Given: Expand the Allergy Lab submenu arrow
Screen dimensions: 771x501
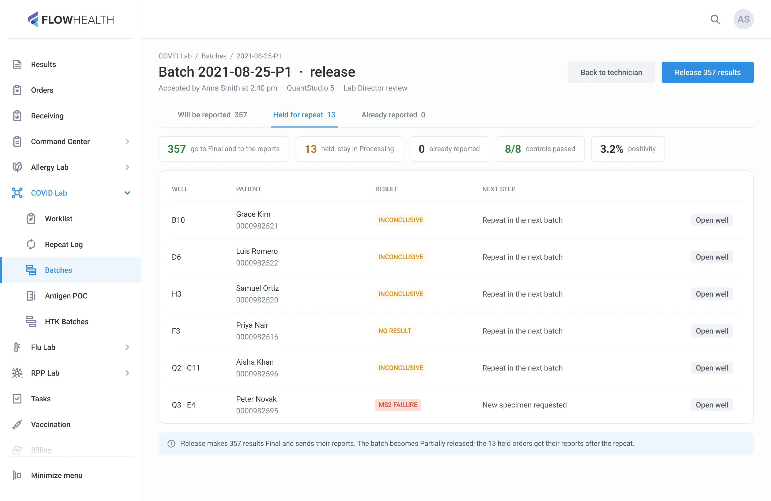Looking at the screenshot, I should (x=127, y=167).
